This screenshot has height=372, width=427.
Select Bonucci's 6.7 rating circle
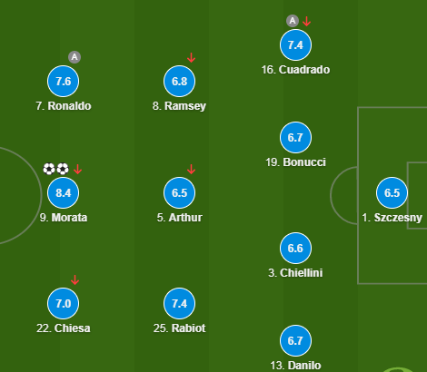pyautogui.click(x=295, y=137)
